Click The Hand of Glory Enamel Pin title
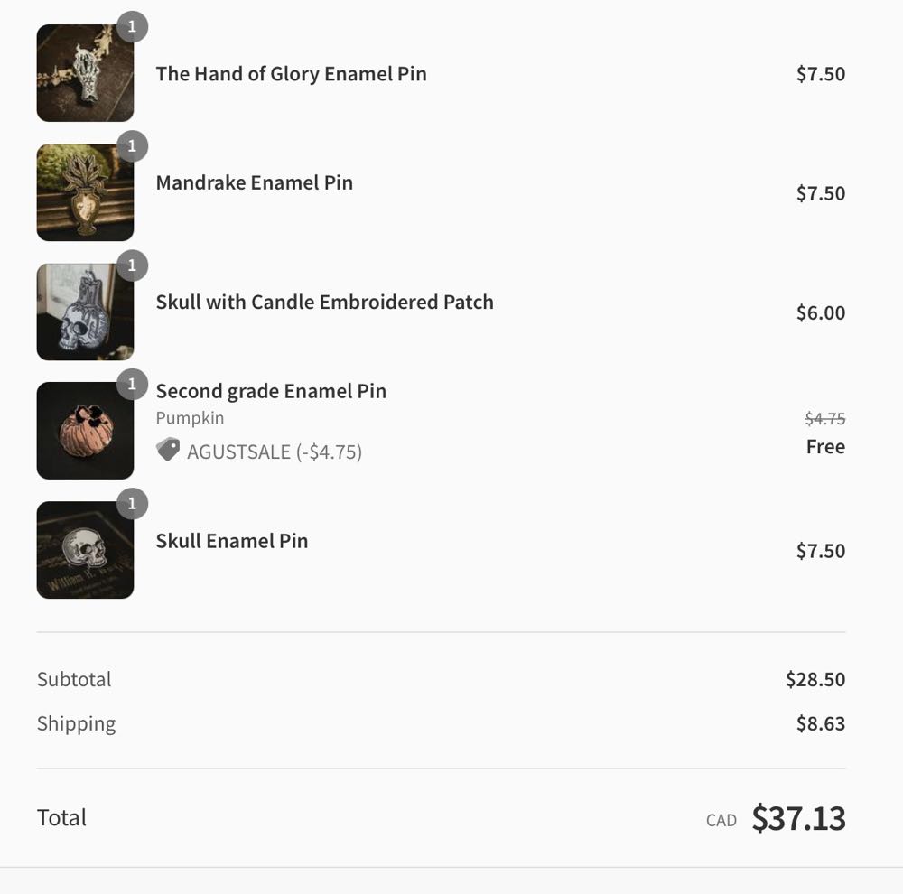This screenshot has height=894, width=903. point(291,74)
